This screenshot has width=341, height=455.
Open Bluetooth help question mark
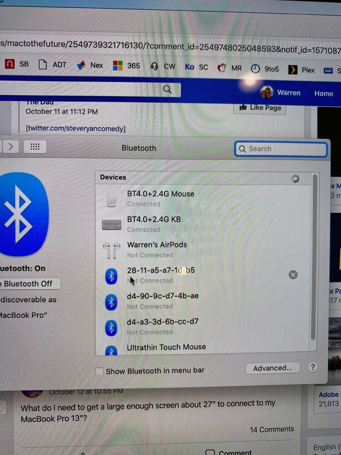[x=313, y=367]
